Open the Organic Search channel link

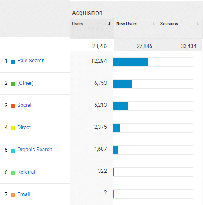[x=35, y=150]
